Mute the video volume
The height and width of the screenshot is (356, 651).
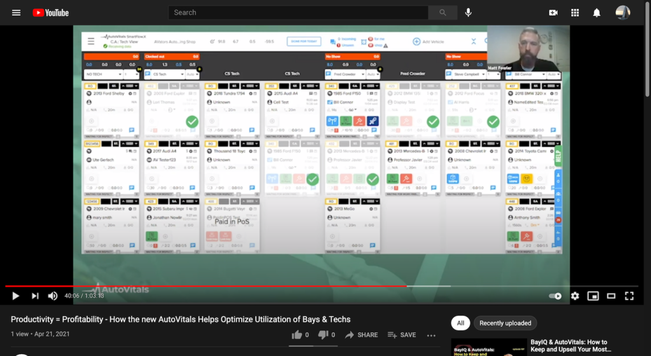click(x=53, y=296)
